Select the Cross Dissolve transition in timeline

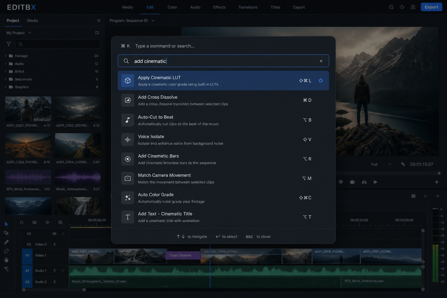pos(183,256)
